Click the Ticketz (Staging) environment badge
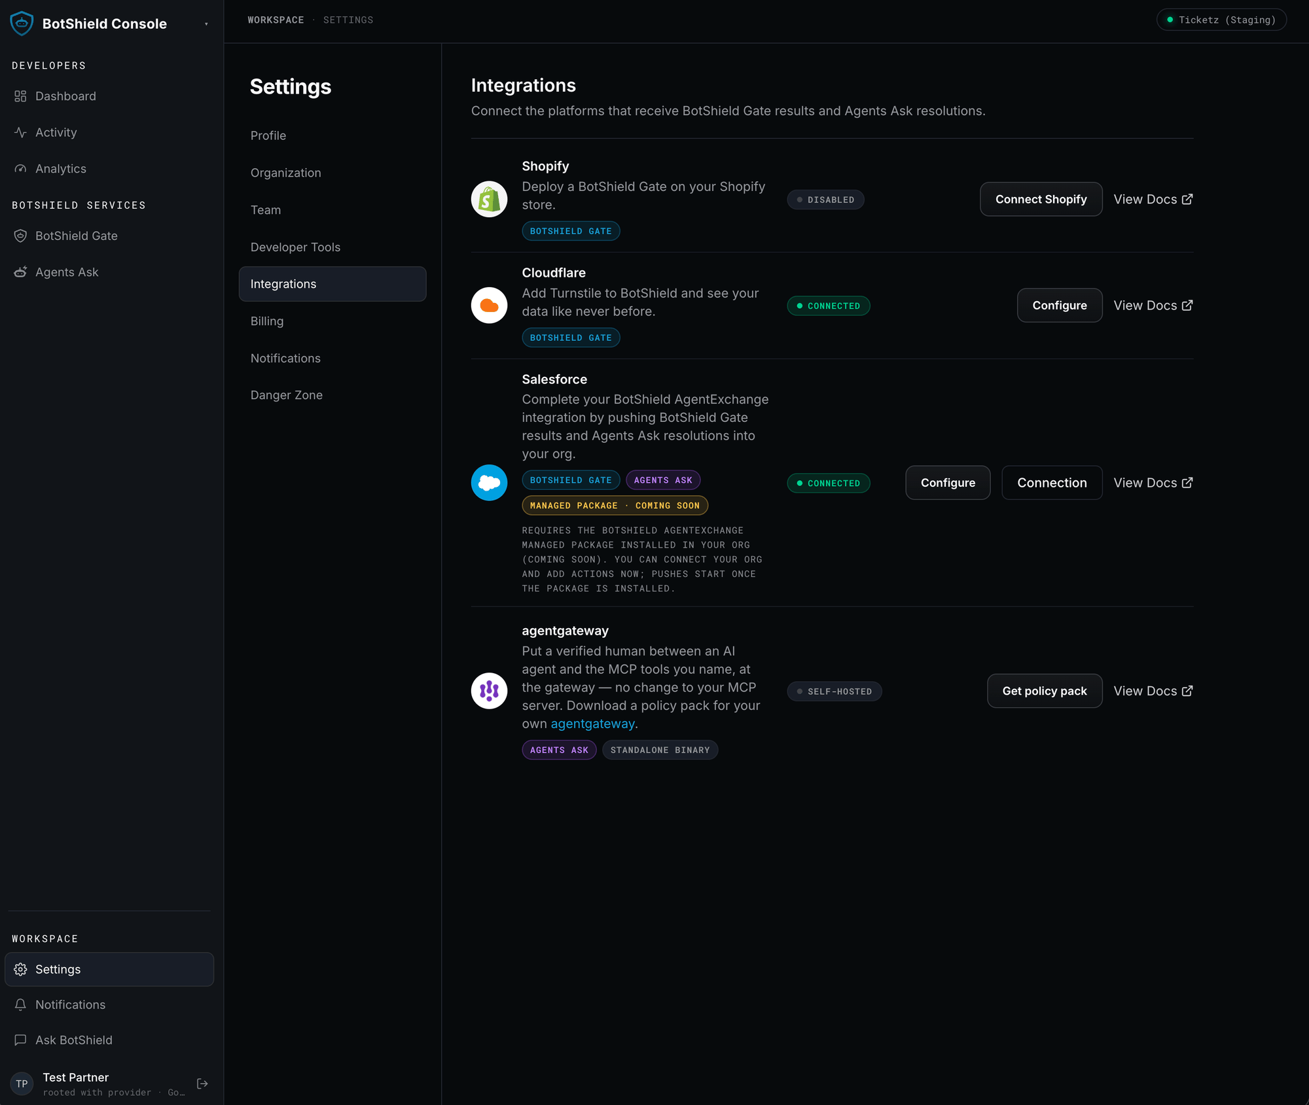1309x1105 pixels. coord(1221,20)
